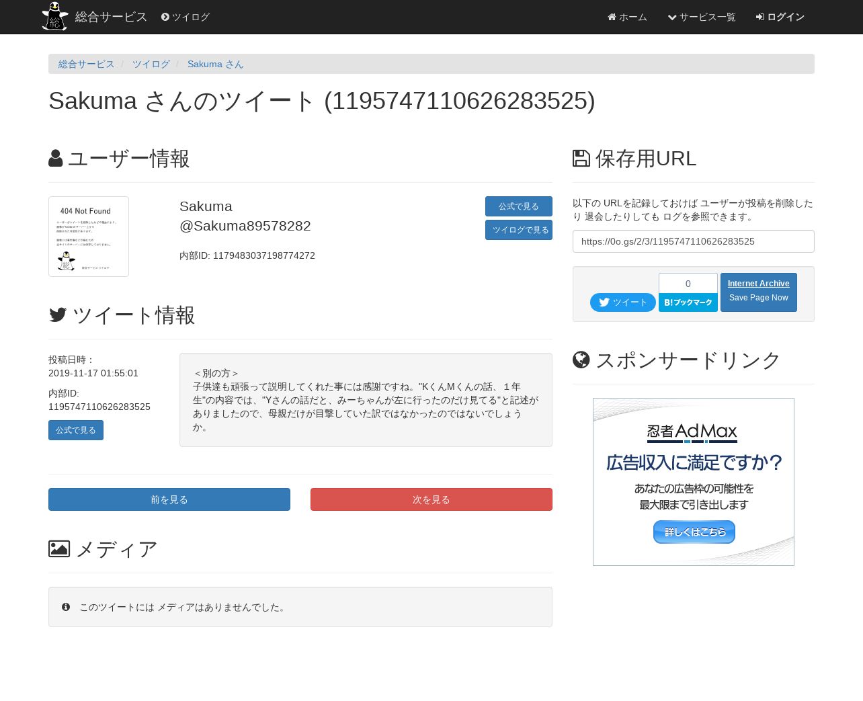Click the tweet body text box
The image size is (863, 701).
click(366, 400)
